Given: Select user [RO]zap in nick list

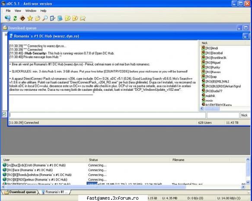Looking at the screenshot, I should pos(211,77).
